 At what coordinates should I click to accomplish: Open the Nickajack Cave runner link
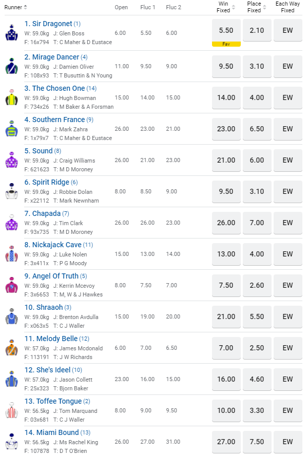56,245
